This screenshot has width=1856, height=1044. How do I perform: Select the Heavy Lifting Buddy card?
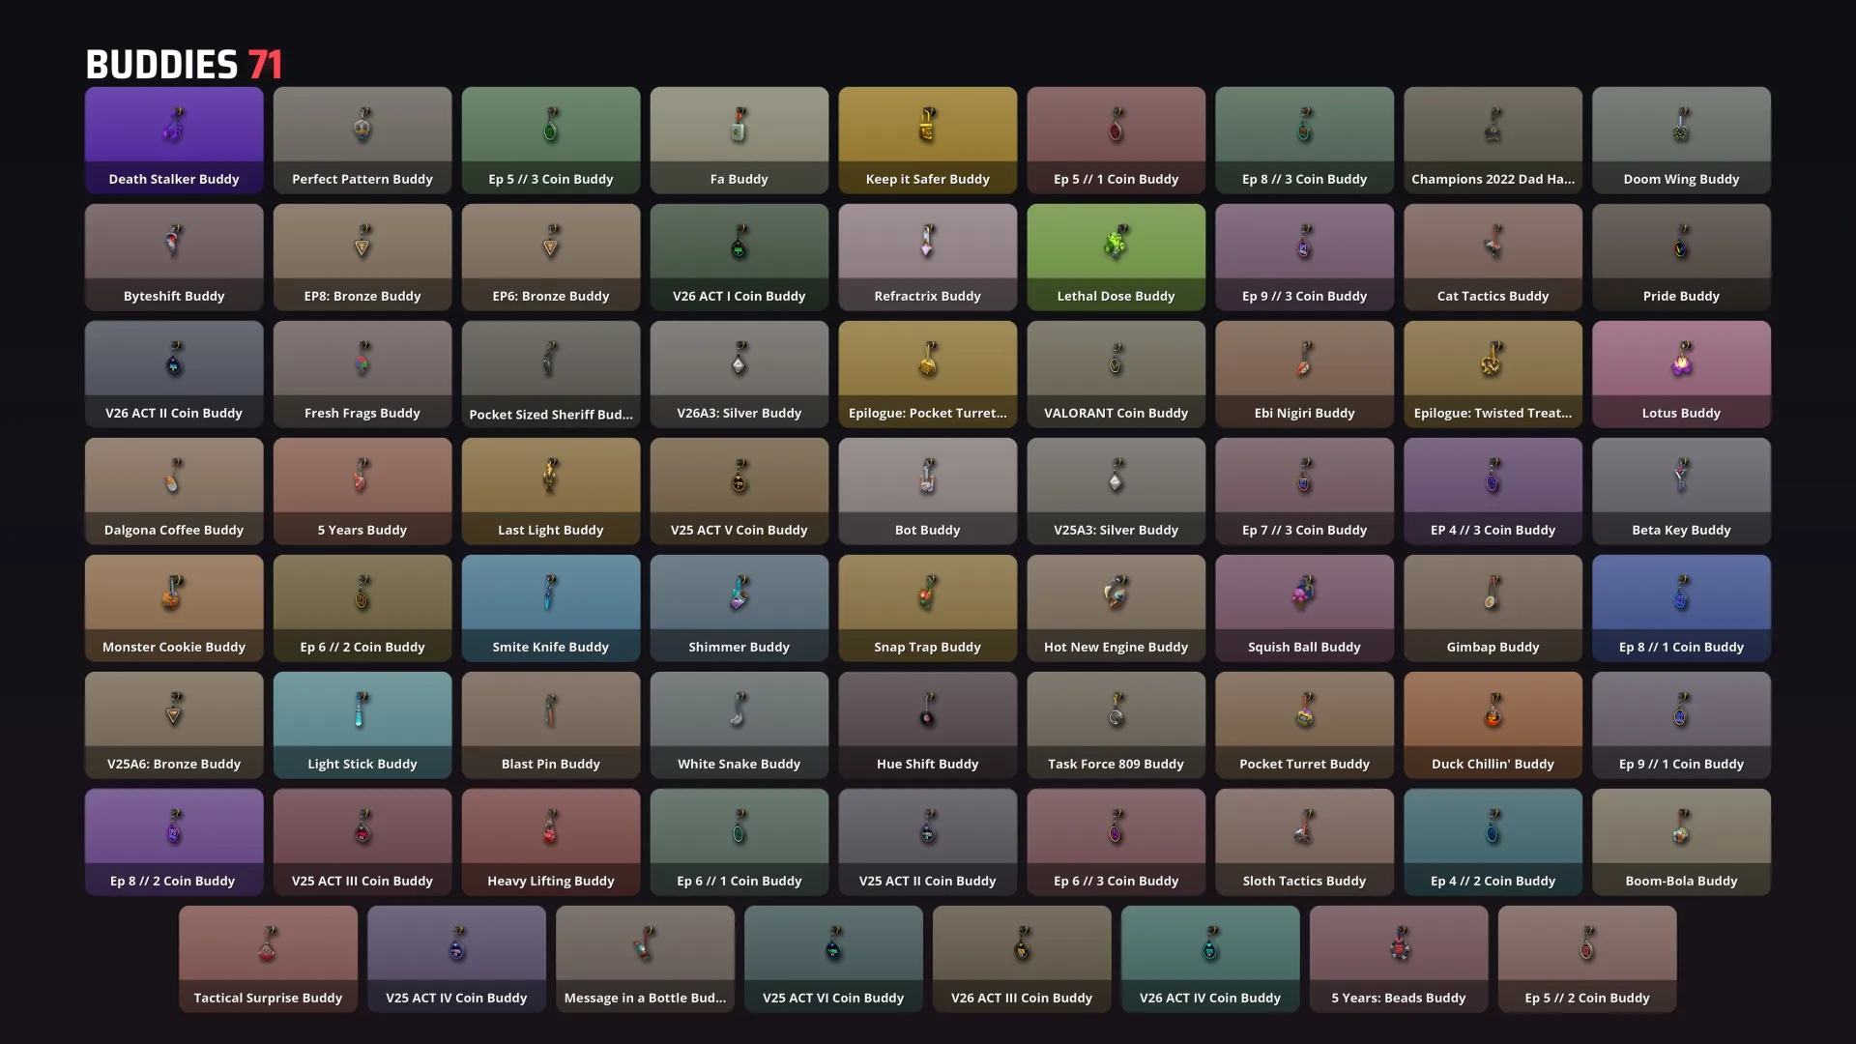click(x=551, y=842)
